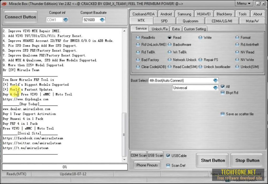
Task: Open the About tab
Action: 258,14
